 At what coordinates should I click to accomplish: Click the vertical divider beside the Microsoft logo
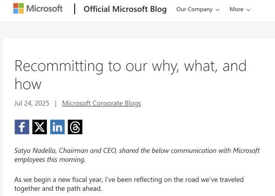(x=75, y=9)
